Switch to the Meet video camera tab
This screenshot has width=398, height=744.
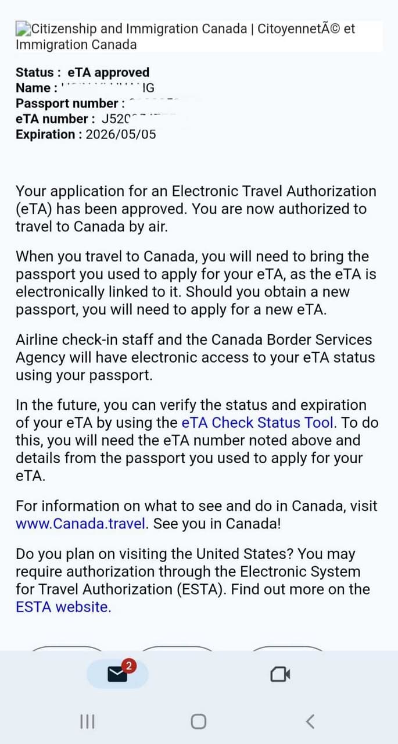[x=280, y=674]
